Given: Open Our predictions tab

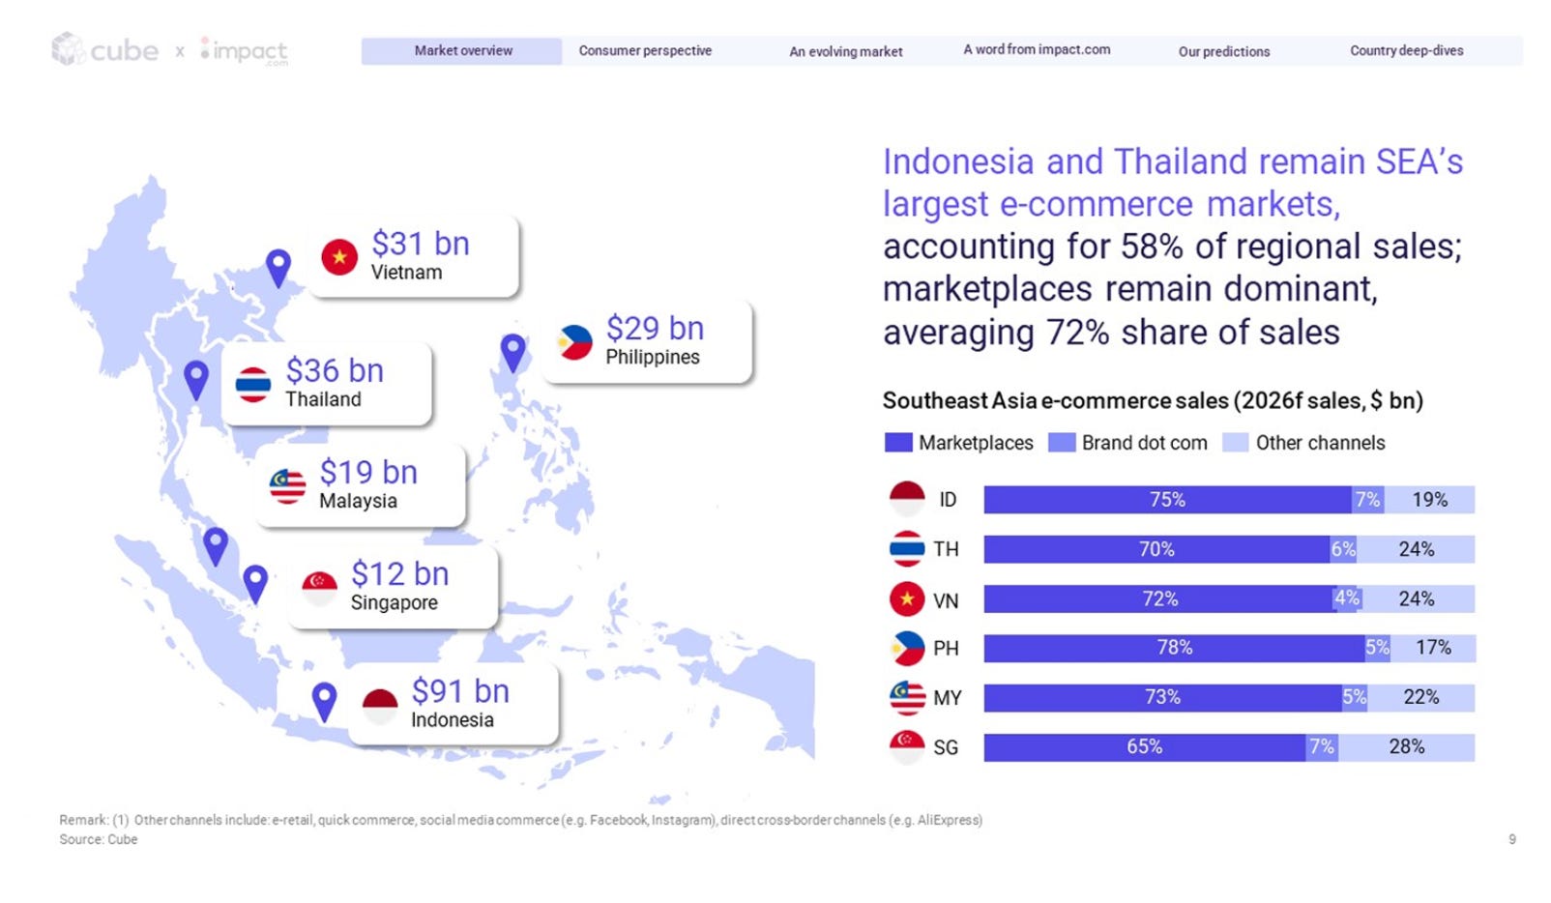Looking at the screenshot, I should point(1224,51).
